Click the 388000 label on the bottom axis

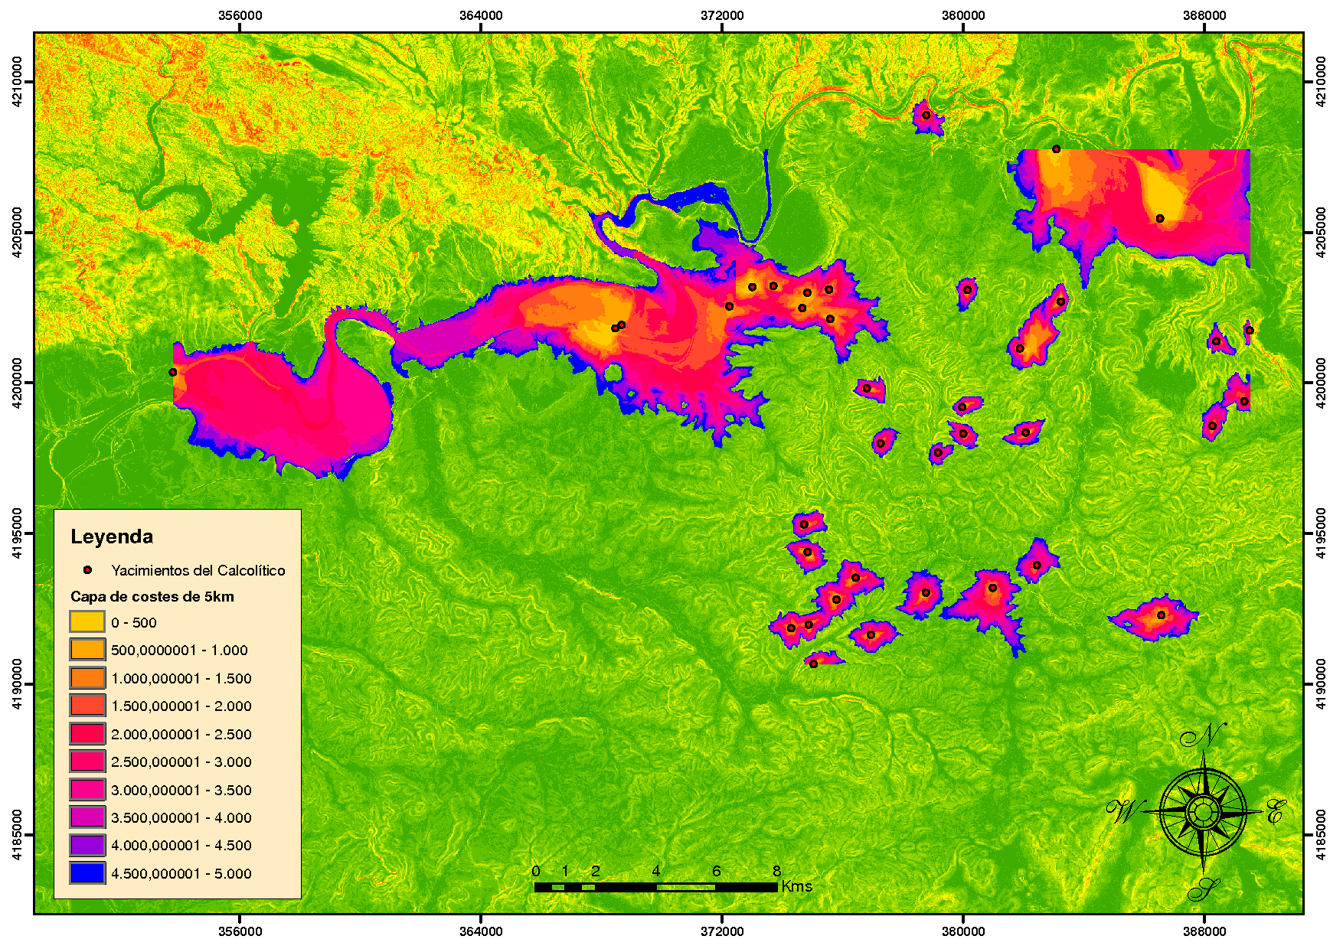click(x=1204, y=931)
